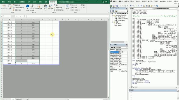Switch to the View (檢視) ribbon tab
This screenshot has height=100, width=179.
click(46, 2)
